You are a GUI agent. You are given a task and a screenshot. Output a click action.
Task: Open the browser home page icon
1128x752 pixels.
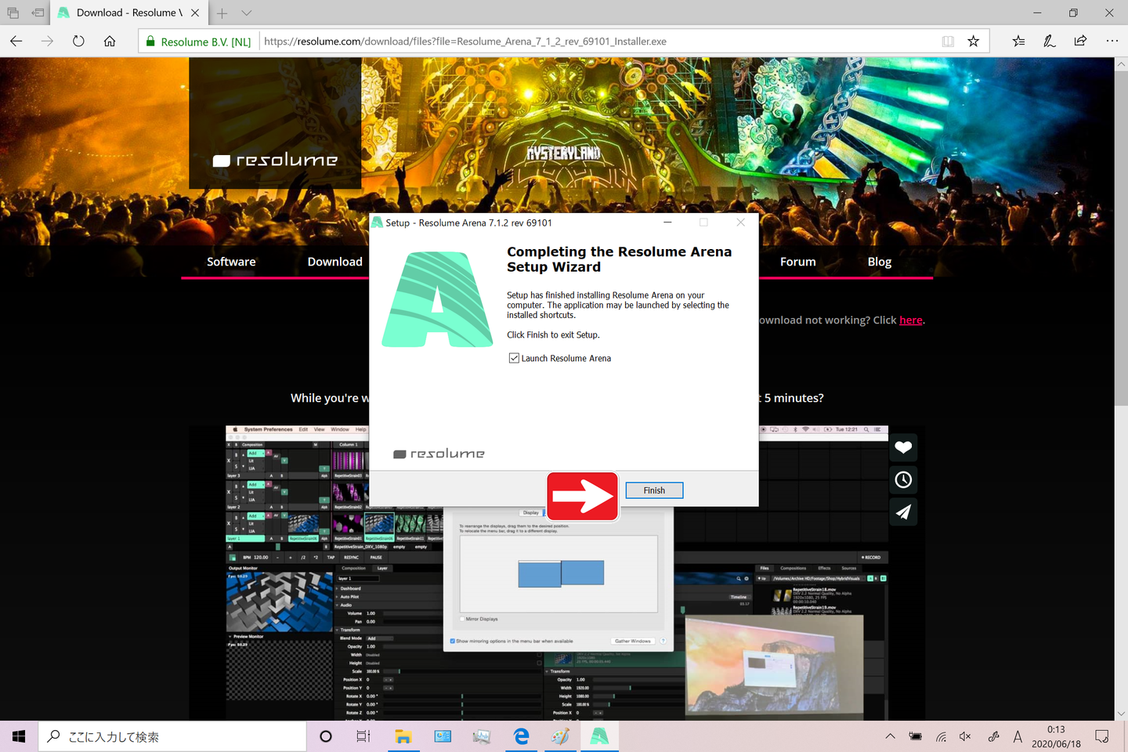pos(110,41)
